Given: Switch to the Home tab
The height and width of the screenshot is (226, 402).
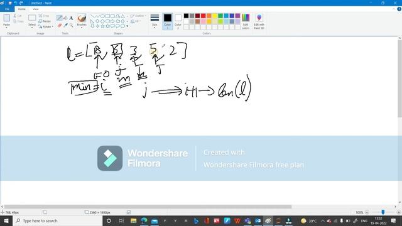Looking at the screenshot, I should [x=22, y=9].
